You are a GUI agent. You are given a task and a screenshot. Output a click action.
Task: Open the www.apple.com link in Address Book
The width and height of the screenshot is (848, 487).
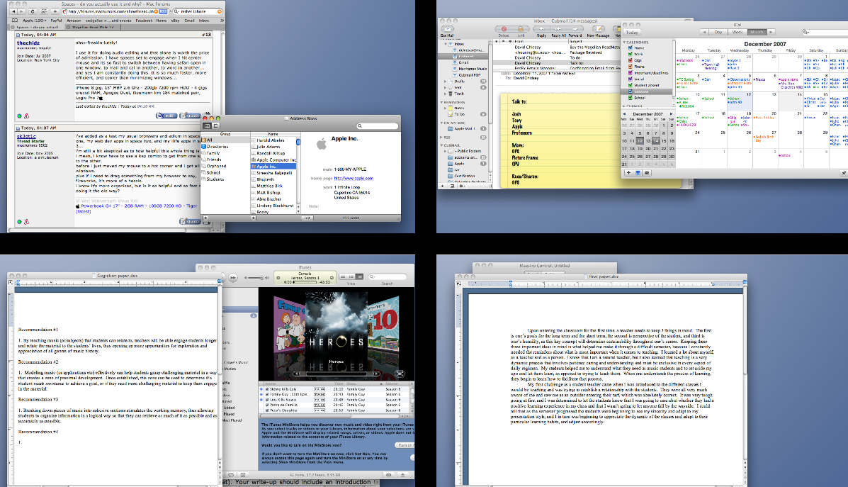click(353, 178)
